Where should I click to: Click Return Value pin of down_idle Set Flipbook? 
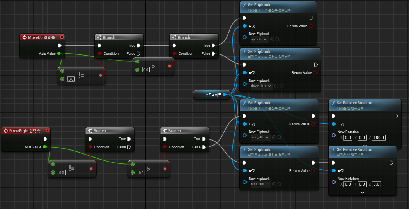315,73
